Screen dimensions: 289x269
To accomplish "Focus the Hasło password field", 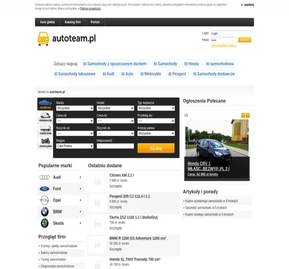I will (x=224, y=40).
